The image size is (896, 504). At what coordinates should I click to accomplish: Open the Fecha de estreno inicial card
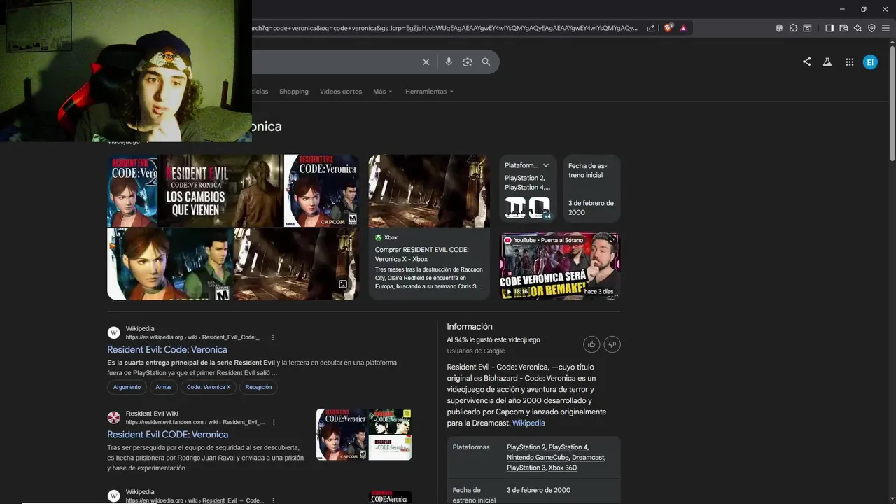[591, 189]
